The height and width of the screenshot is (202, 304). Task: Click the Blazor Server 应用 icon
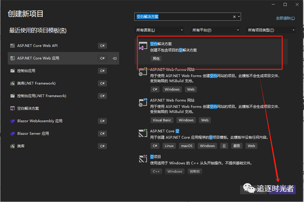click(13, 134)
